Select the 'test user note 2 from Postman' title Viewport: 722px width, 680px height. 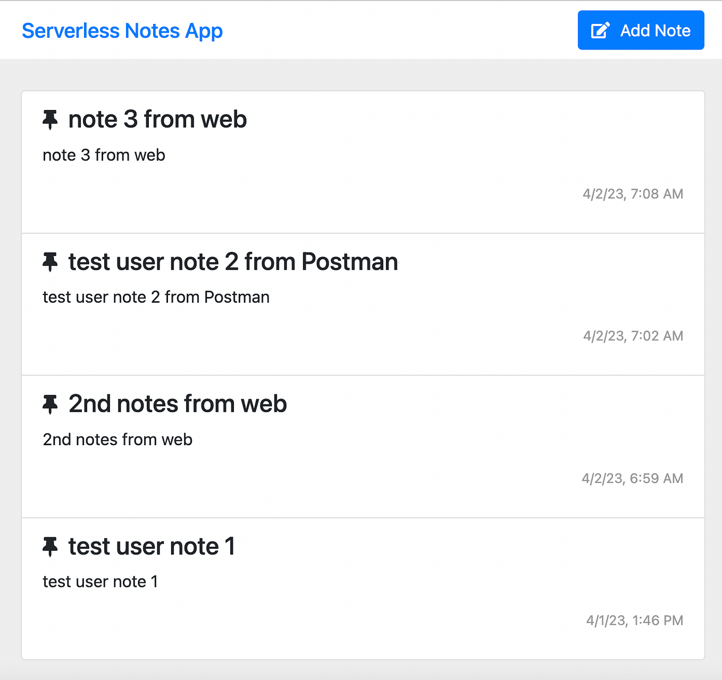point(233,262)
